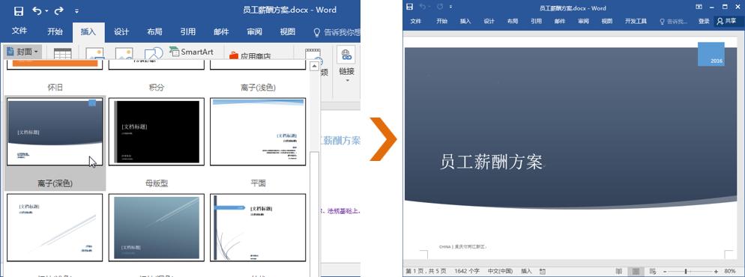
Task: Switch to 邮件 tab in left window
Action: 221,31
